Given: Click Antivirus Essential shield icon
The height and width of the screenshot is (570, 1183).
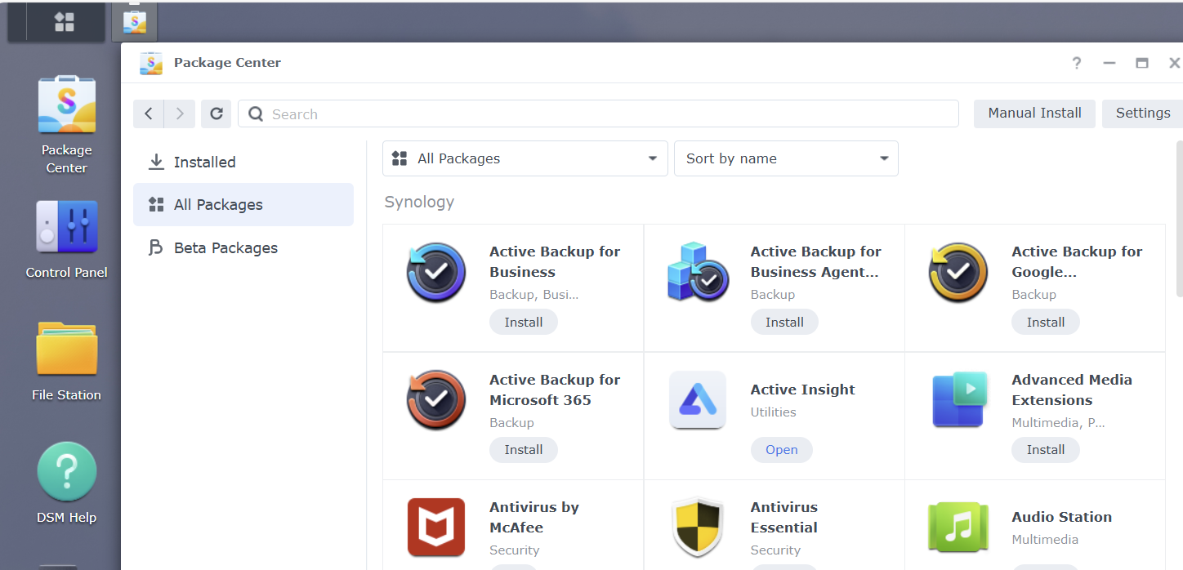Looking at the screenshot, I should coord(698,528).
